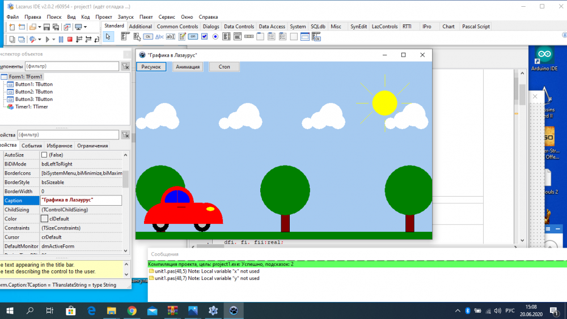Select the TCheckBox palette component
567x319 pixels.
pyautogui.click(x=204, y=37)
